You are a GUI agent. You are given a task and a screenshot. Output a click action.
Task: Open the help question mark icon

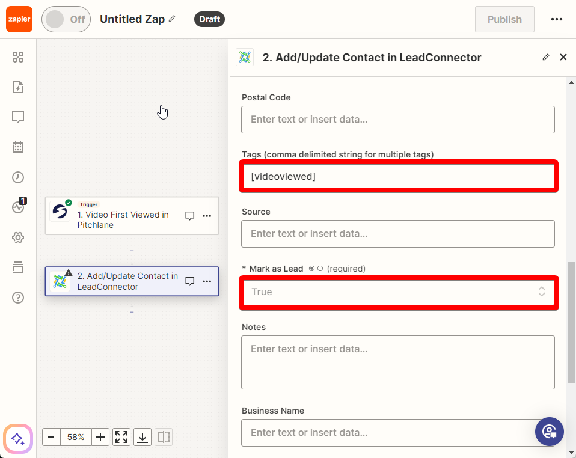pyautogui.click(x=18, y=298)
